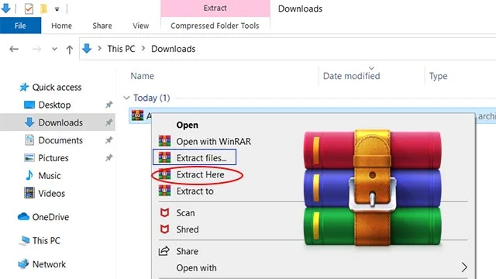Click McAfee shield icon beside Shred
This screenshot has width=496, height=279.
pyautogui.click(x=164, y=229)
